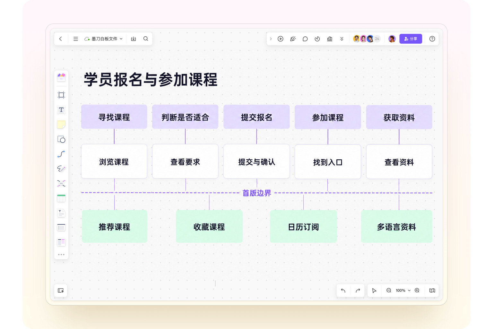Undo the last action
Image resolution: width=493 pixels, height=329 pixels.
click(x=343, y=290)
